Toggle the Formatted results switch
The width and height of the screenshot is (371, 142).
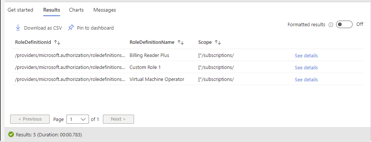coord(344,25)
